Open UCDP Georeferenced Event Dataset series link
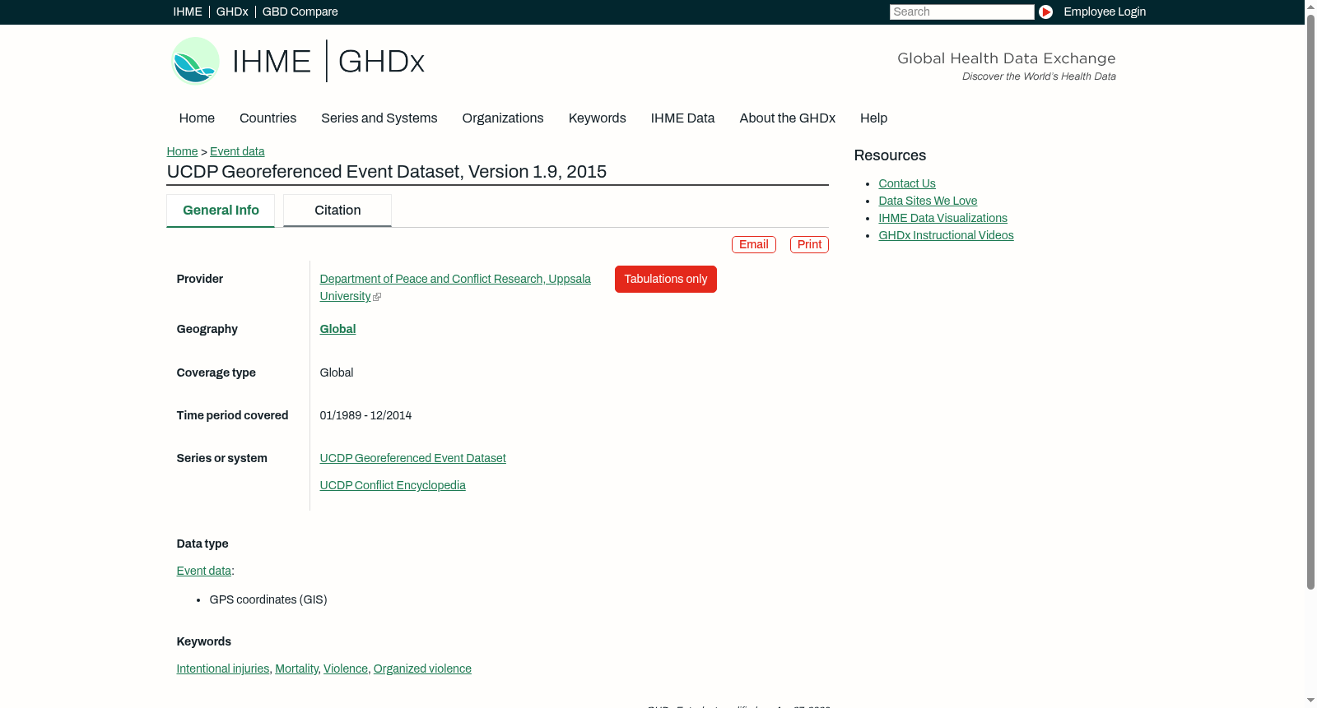1317x708 pixels. [412, 458]
